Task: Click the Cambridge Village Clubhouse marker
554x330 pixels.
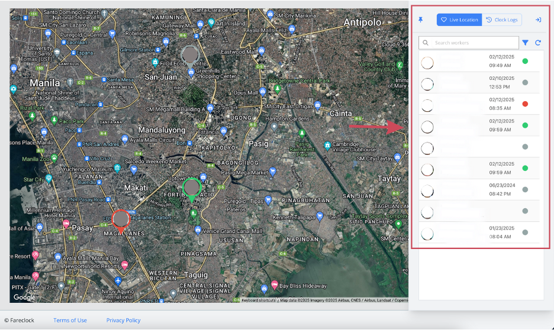Action: pos(327,145)
